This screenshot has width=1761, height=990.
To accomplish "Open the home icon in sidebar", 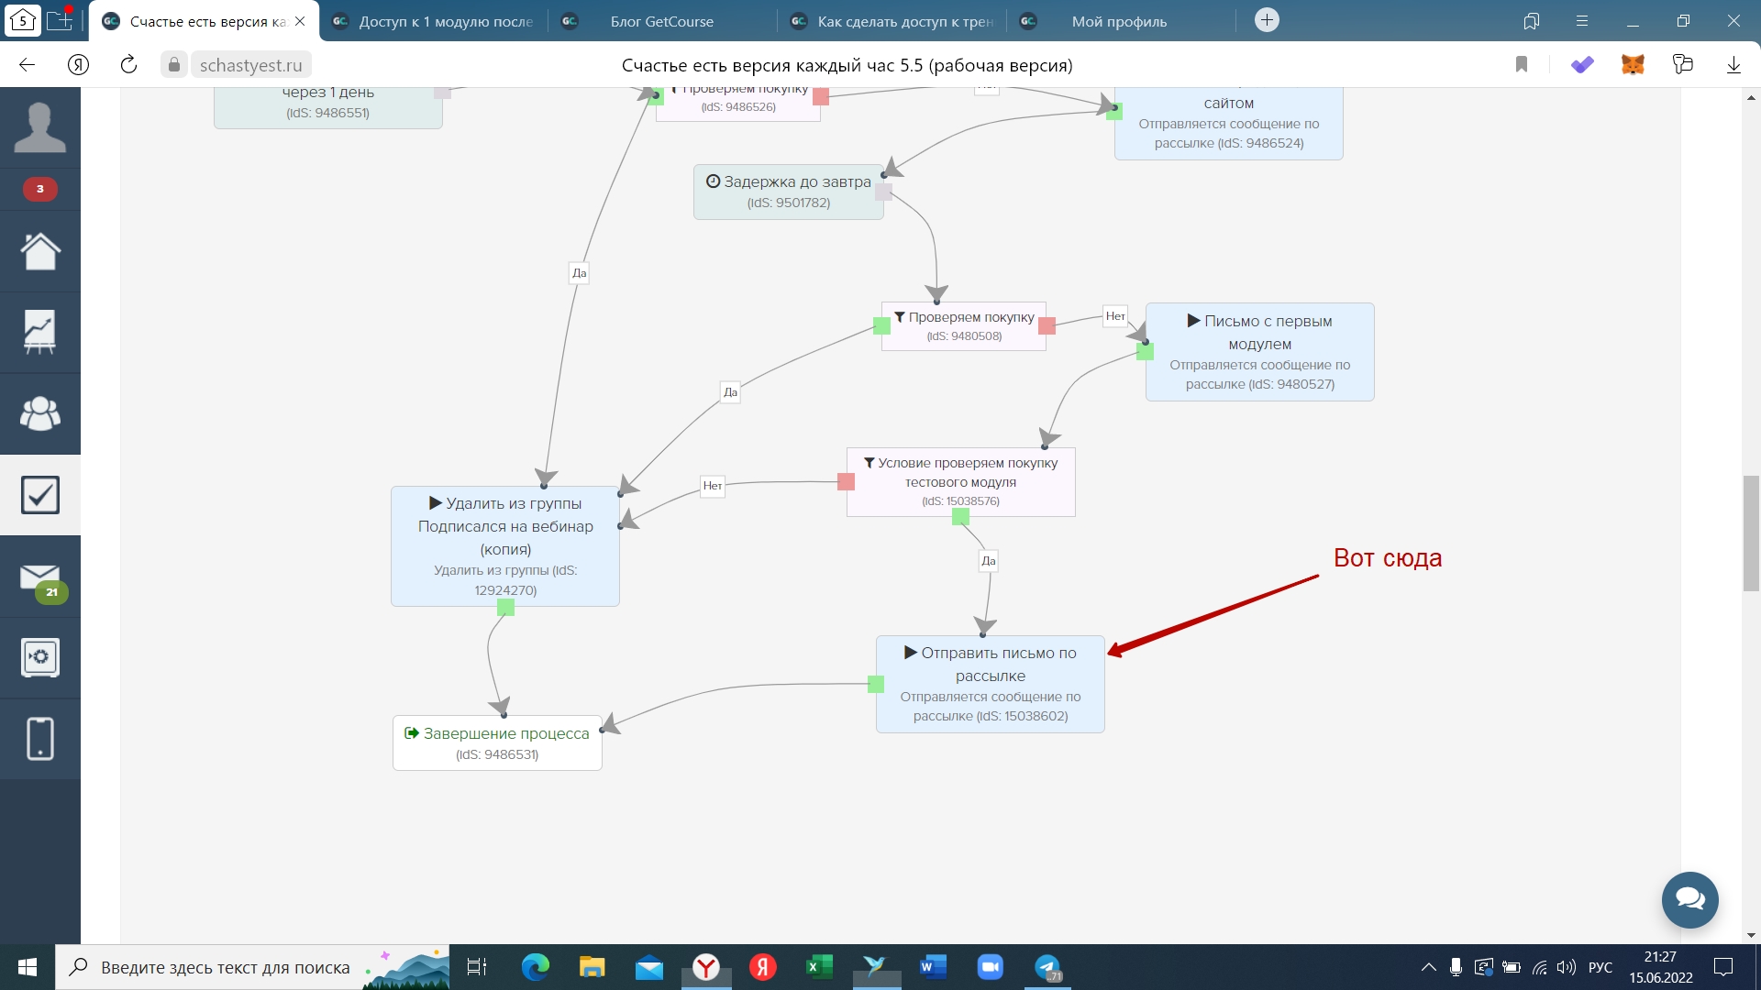I will click(x=39, y=251).
